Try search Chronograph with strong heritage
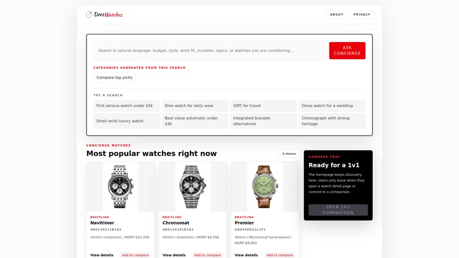 click(x=332, y=121)
